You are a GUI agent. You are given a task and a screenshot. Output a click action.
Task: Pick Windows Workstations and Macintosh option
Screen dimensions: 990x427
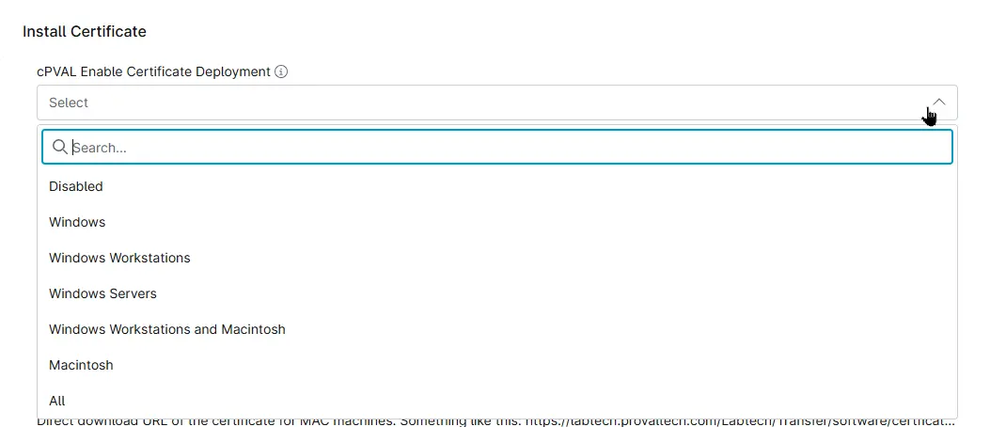[x=497, y=329]
